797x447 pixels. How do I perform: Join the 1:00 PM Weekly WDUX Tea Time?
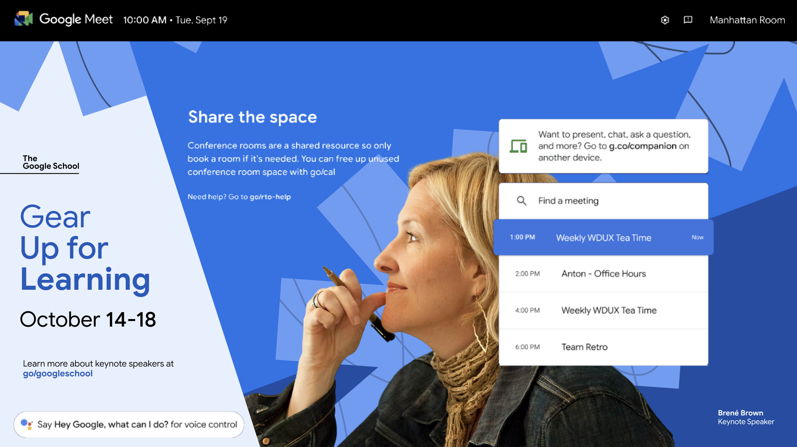tap(603, 237)
